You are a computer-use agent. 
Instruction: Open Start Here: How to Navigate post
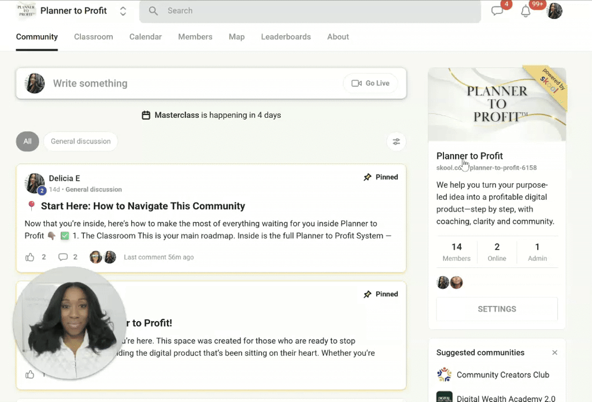pos(143,206)
